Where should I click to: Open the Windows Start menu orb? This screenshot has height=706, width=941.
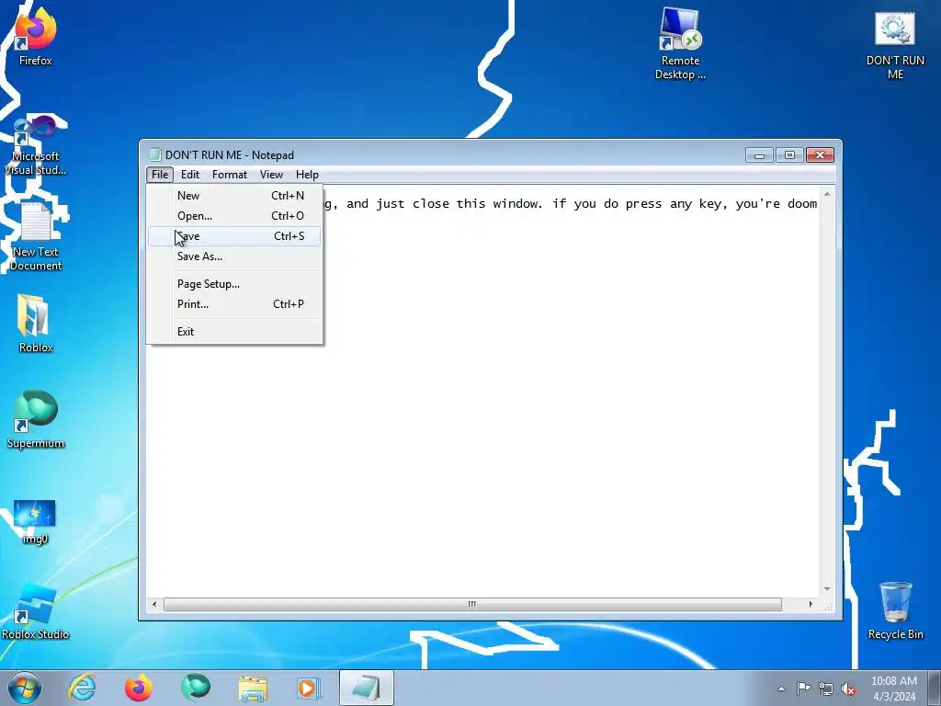(25, 688)
